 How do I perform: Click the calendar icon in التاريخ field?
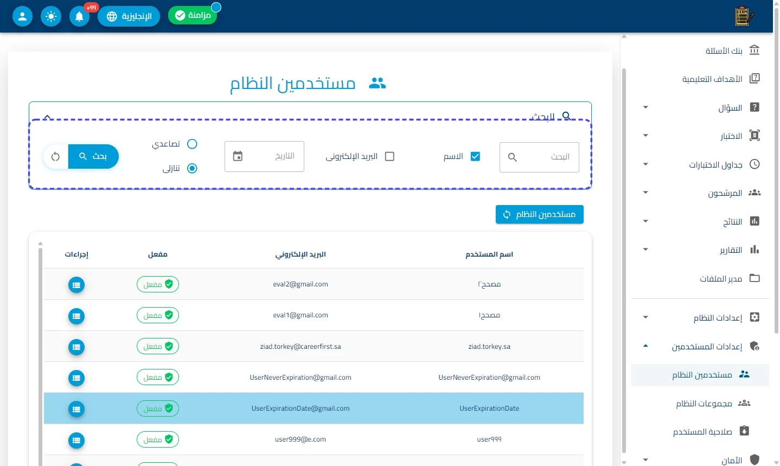tap(238, 156)
